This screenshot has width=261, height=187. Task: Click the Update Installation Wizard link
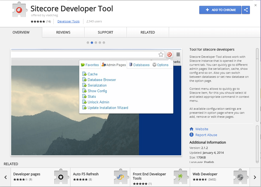click(x=108, y=108)
